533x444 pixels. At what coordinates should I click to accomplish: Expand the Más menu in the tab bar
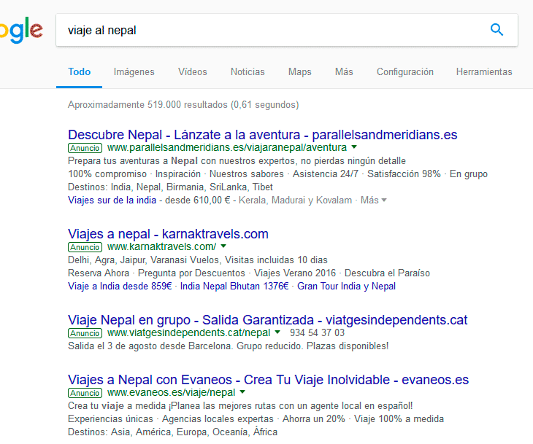(344, 72)
